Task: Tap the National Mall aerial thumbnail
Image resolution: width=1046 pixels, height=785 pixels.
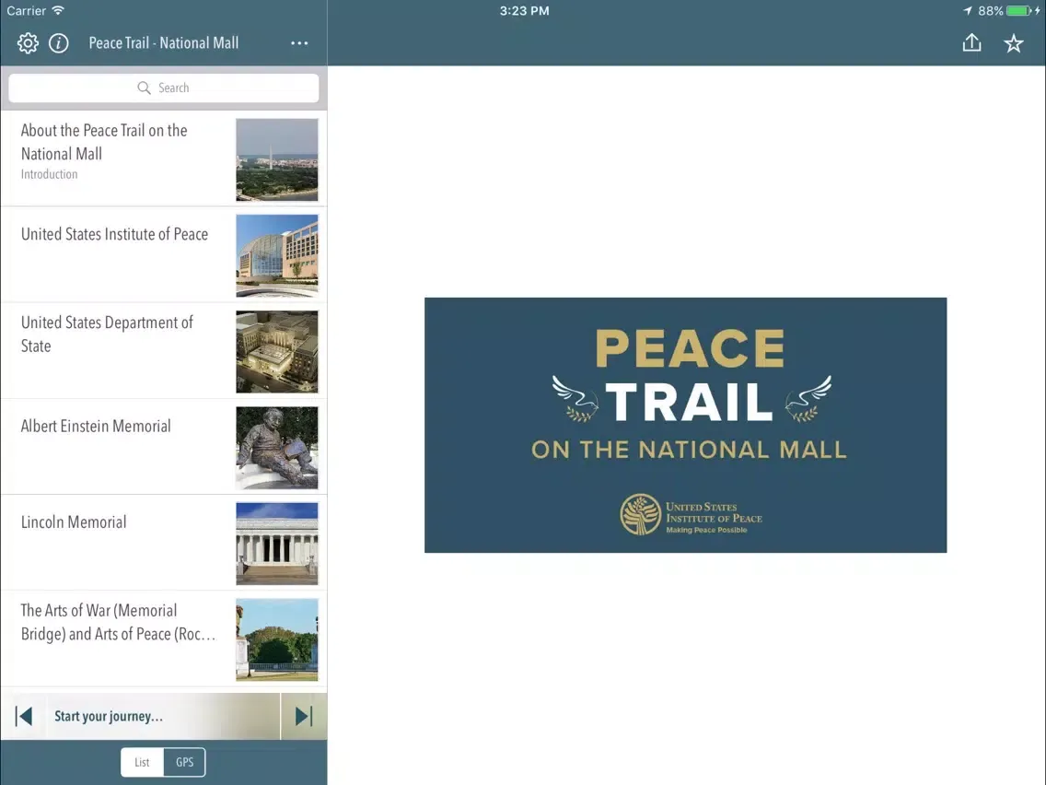Action: [x=277, y=159]
